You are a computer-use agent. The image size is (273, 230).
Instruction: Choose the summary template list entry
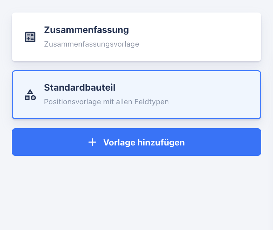[x=136, y=37]
